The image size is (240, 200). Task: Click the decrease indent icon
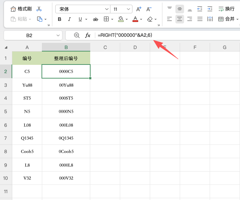pos(200,9)
